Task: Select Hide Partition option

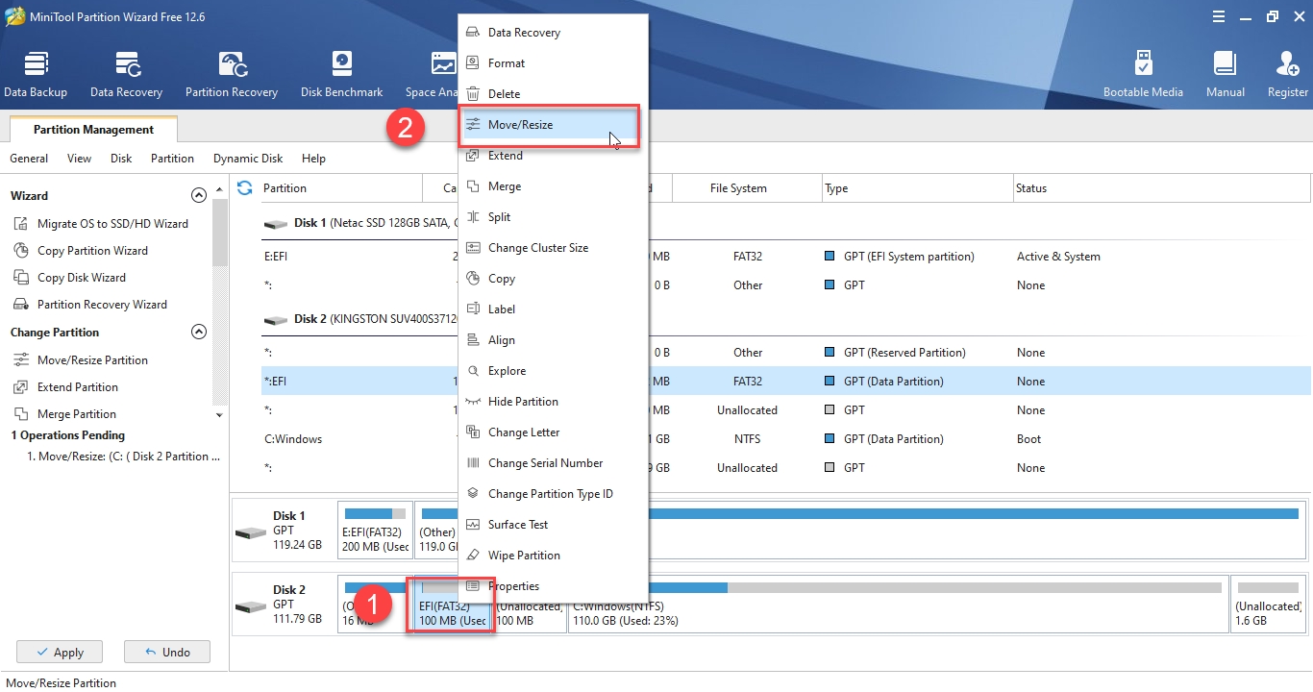Action: point(553,402)
